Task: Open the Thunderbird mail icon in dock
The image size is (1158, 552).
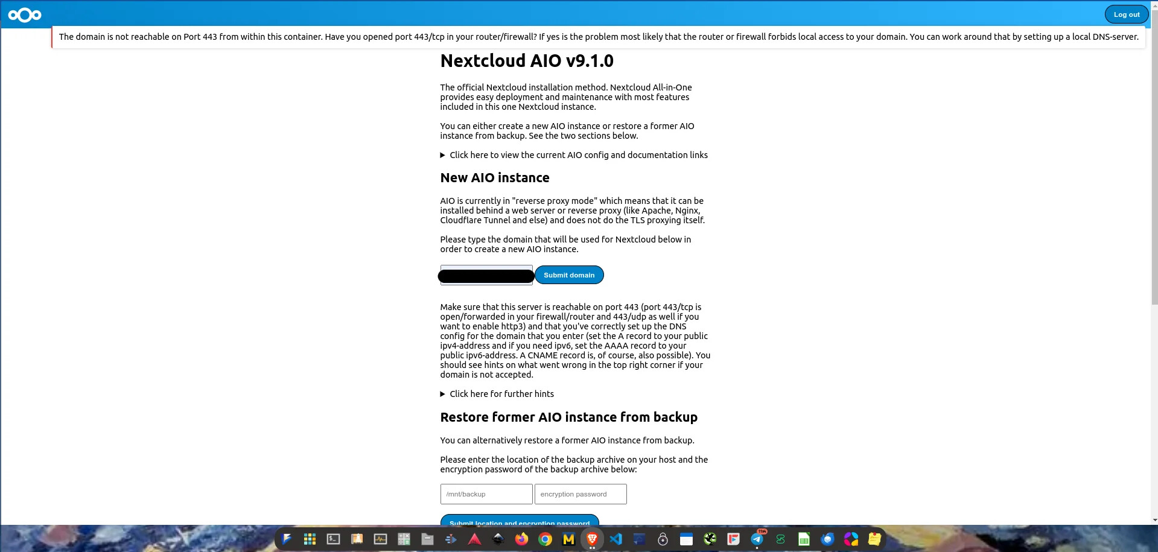Action: coord(827,539)
